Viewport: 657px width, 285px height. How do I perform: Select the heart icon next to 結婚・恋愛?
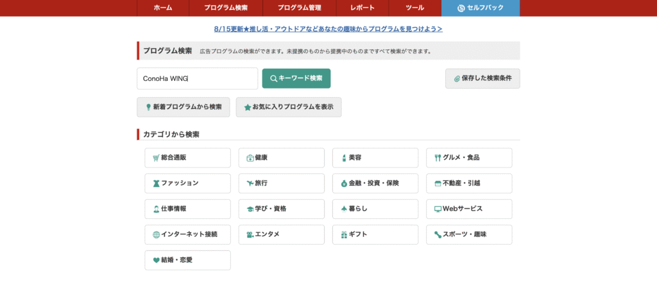tap(157, 260)
